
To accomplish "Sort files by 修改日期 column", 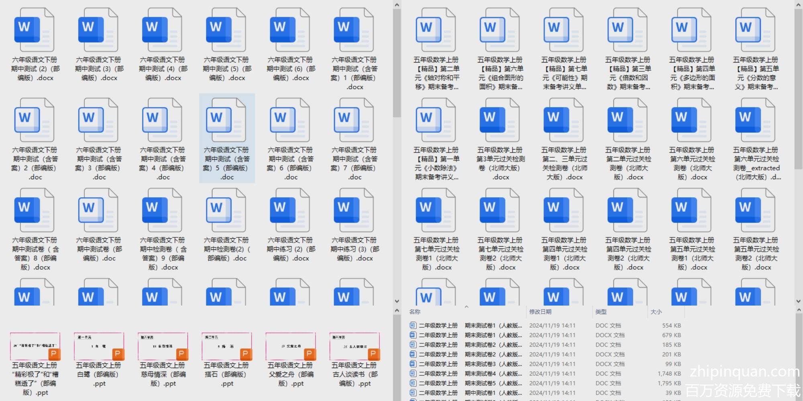I will point(540,312).
